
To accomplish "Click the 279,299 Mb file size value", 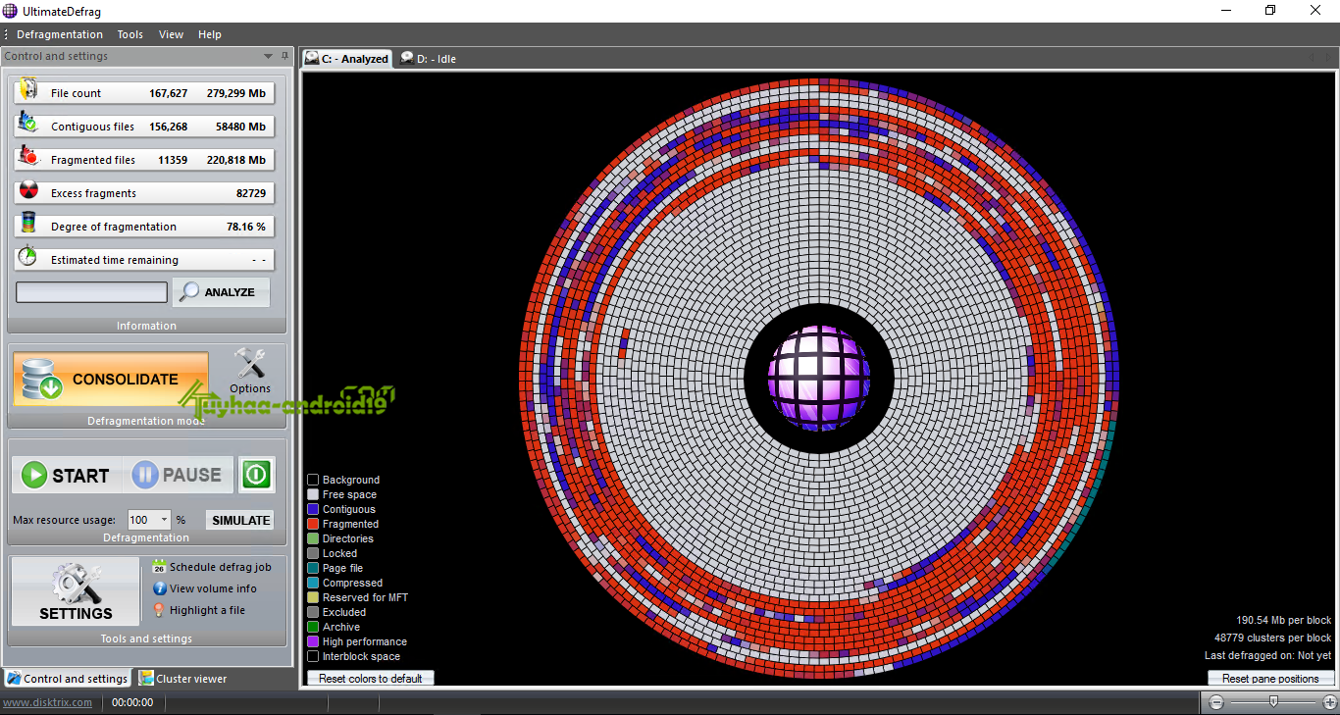I will [x=236, y=93].
